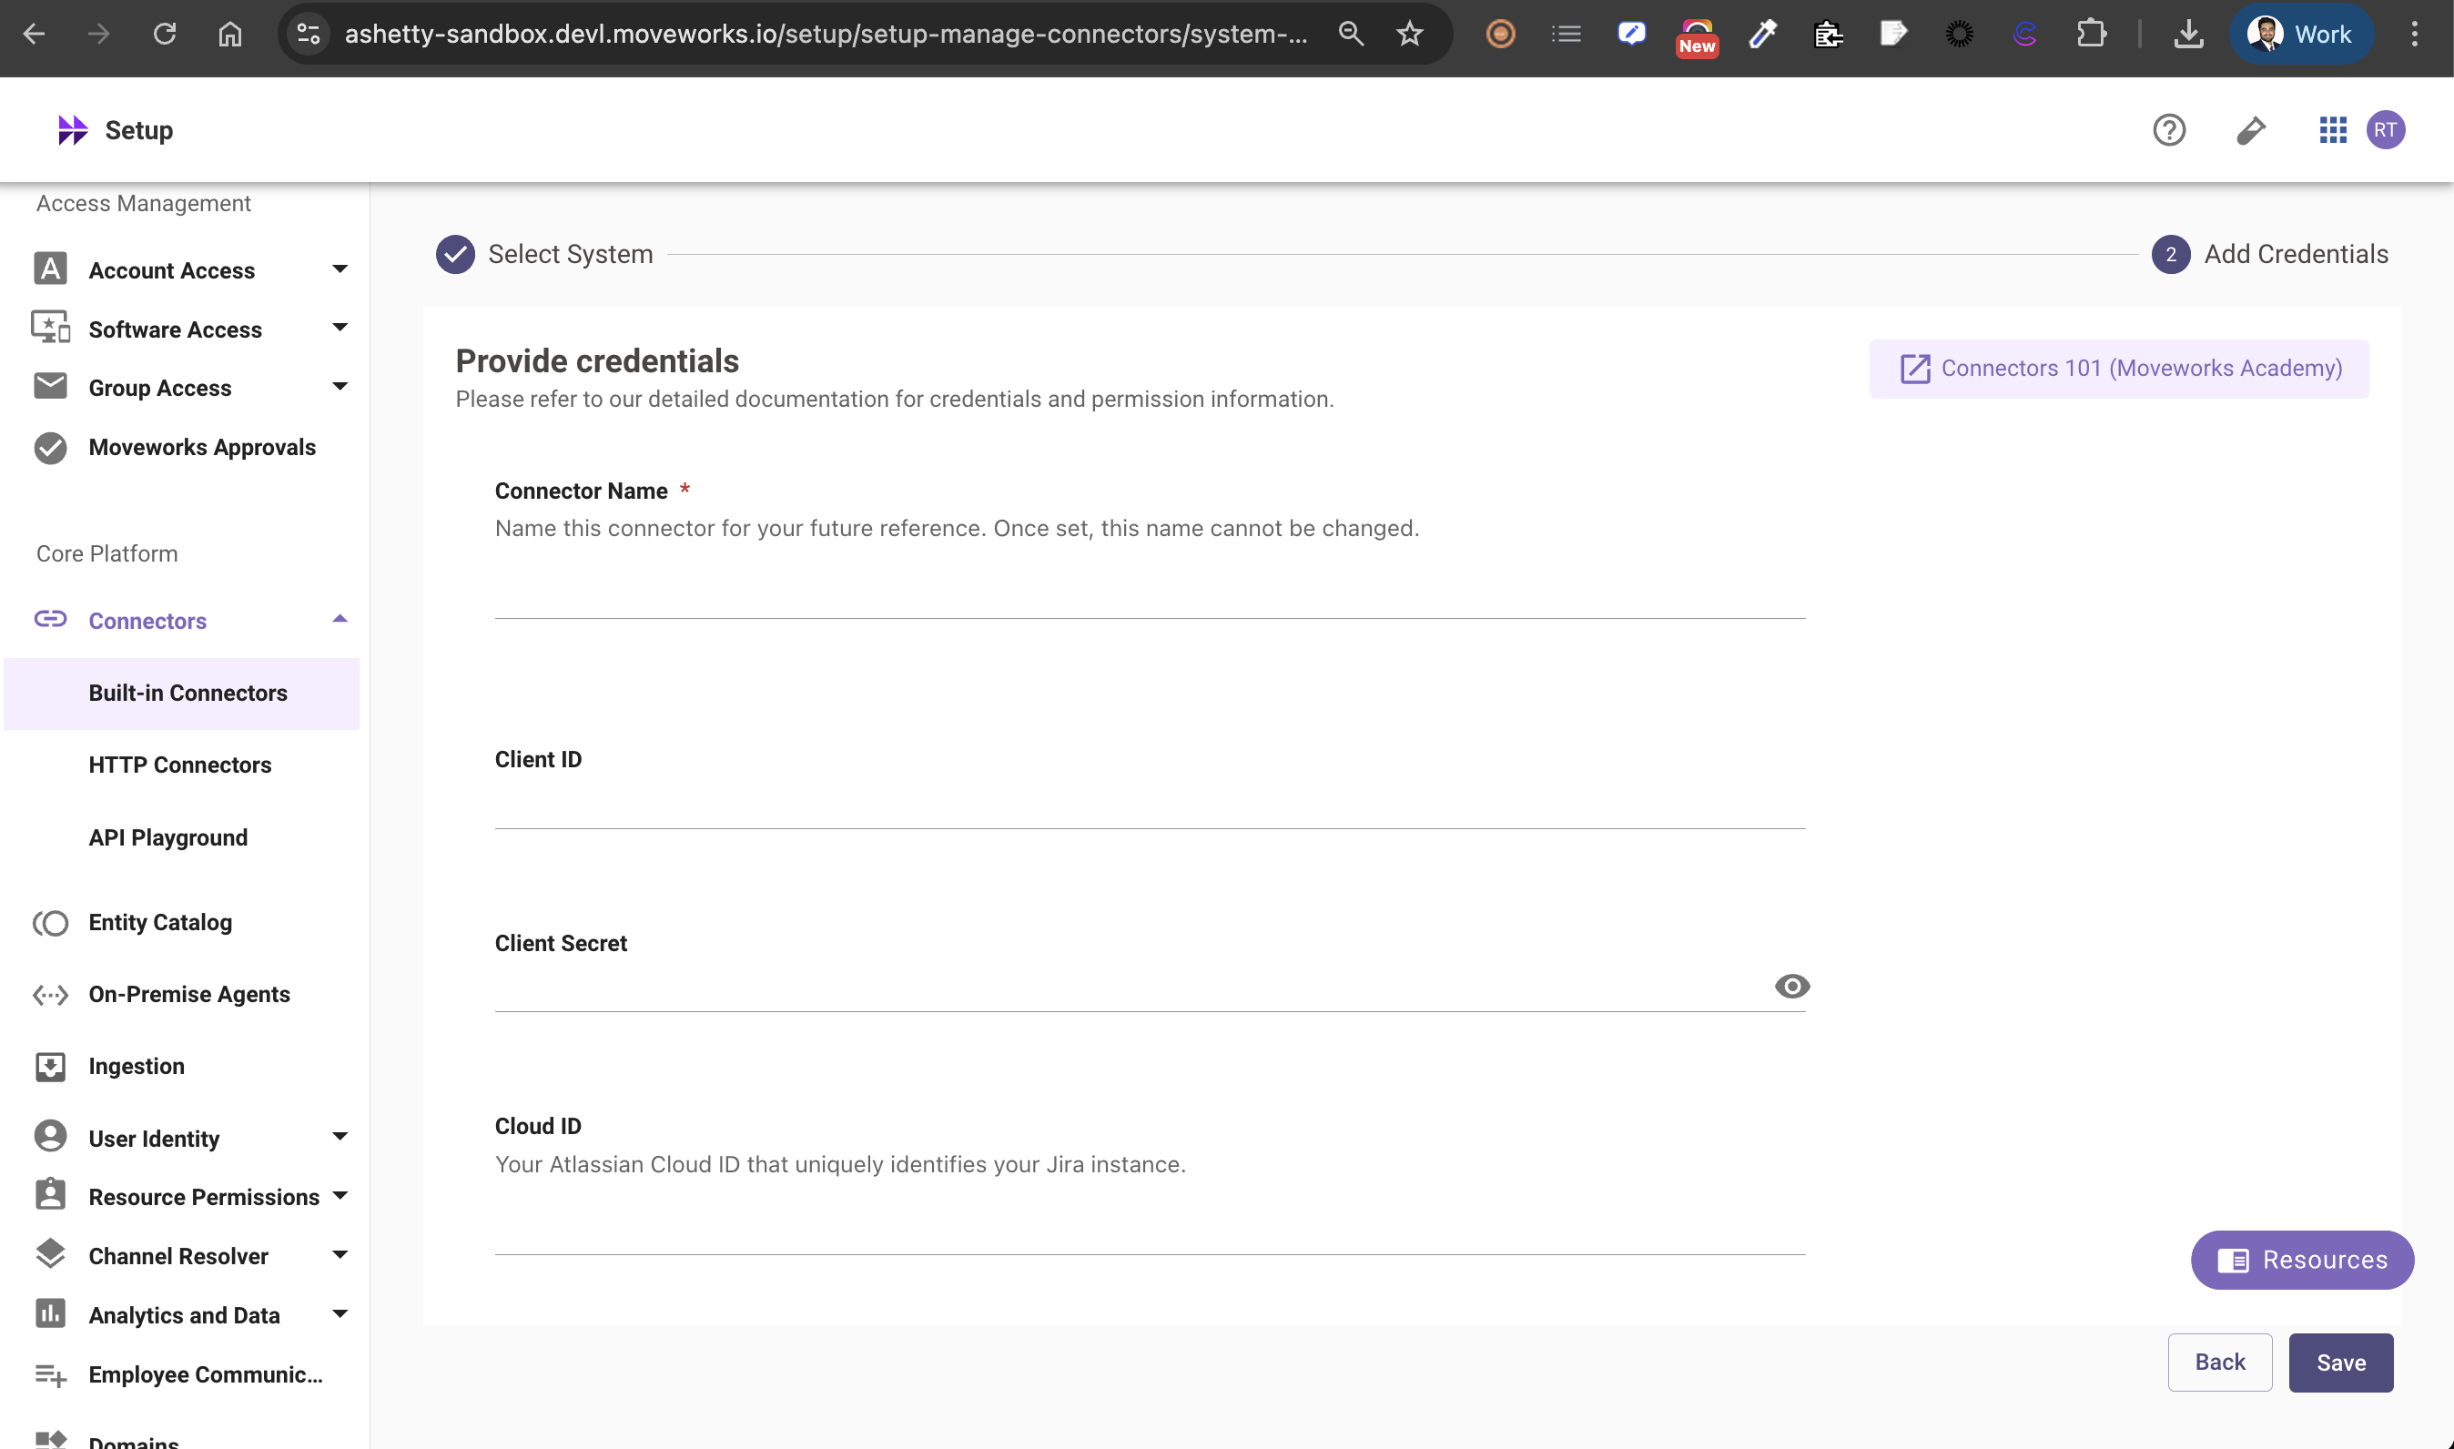Show Client Secret with eye icon
This screenshot has width=2454, height=1449.
tap(1791, 987)
